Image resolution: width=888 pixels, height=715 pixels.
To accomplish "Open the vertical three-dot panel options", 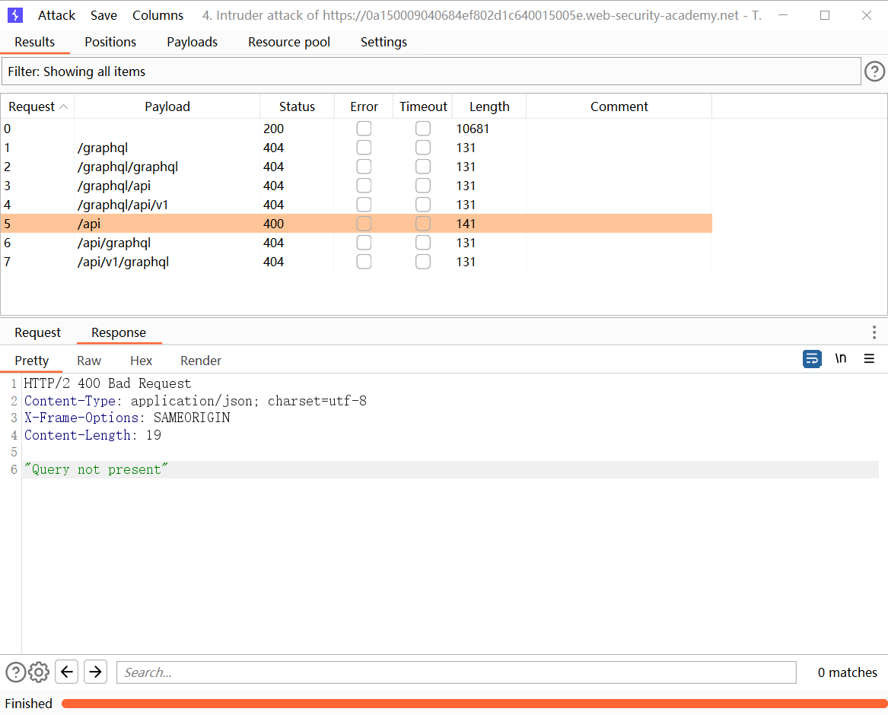I will point(874,332).
